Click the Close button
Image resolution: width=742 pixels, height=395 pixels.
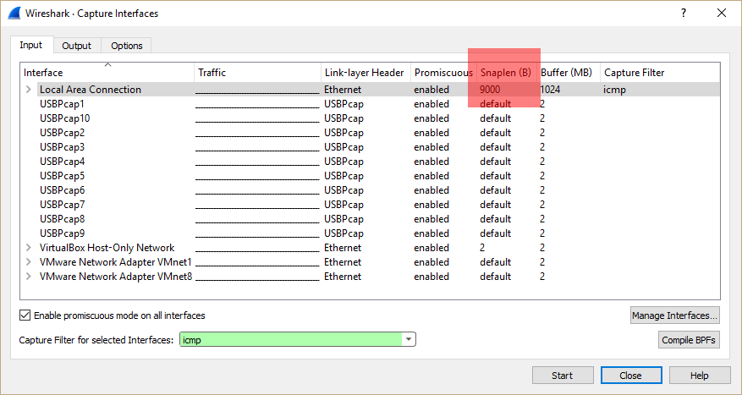(631, 376)
